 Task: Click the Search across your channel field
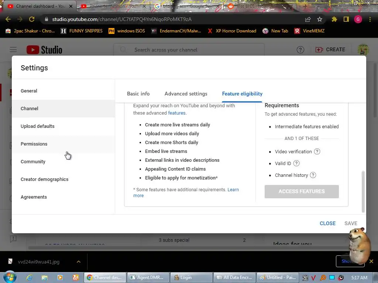[x=189, y=50]
